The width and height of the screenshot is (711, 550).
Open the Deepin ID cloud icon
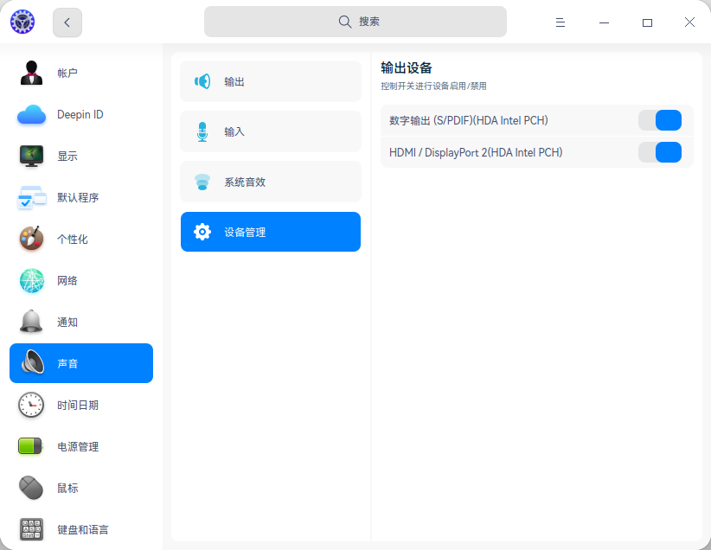click(31, 114)
